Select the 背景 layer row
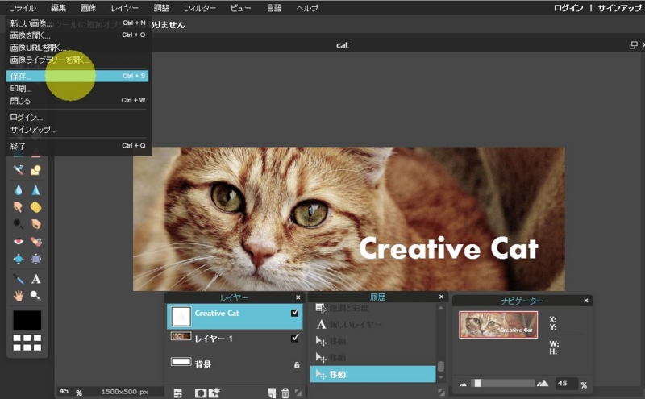The width and height of the screenshot is (645, 399). 235,364
